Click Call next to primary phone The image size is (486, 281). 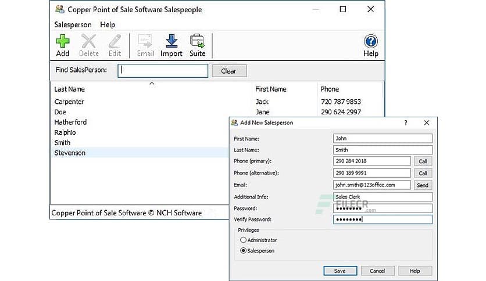[x=423, y=161]
